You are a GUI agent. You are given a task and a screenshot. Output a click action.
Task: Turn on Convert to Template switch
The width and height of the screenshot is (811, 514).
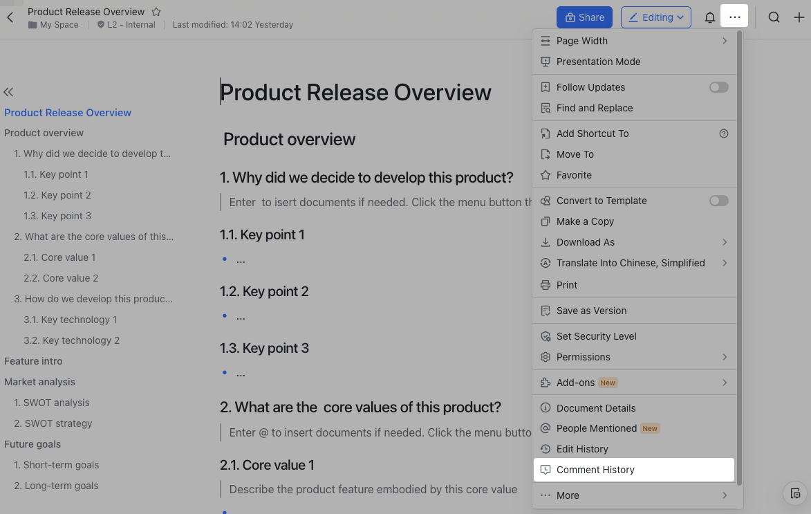click(718, 201)
